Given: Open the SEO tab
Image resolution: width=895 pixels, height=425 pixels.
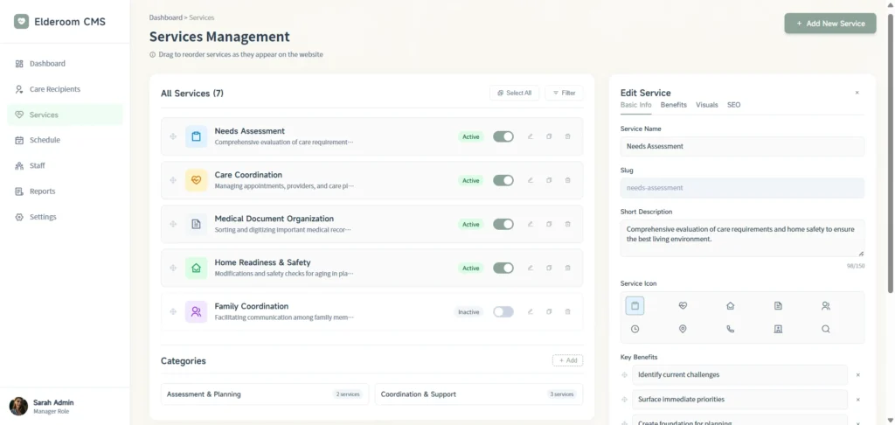Looking at the screenshot, I should 733,105.
